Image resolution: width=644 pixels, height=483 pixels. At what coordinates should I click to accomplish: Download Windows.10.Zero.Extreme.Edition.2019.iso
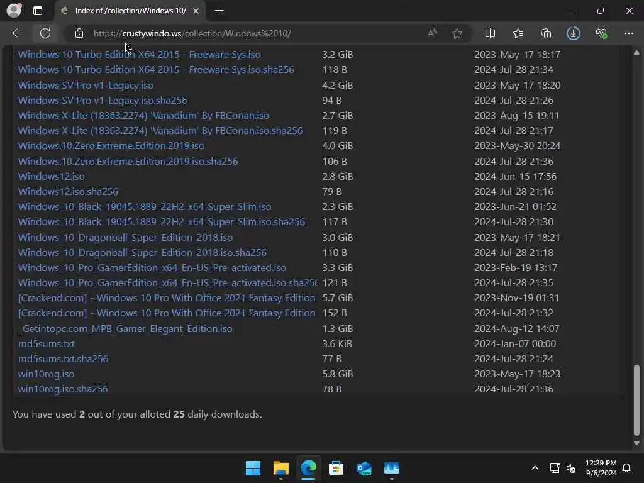click(x=111, y=146)
